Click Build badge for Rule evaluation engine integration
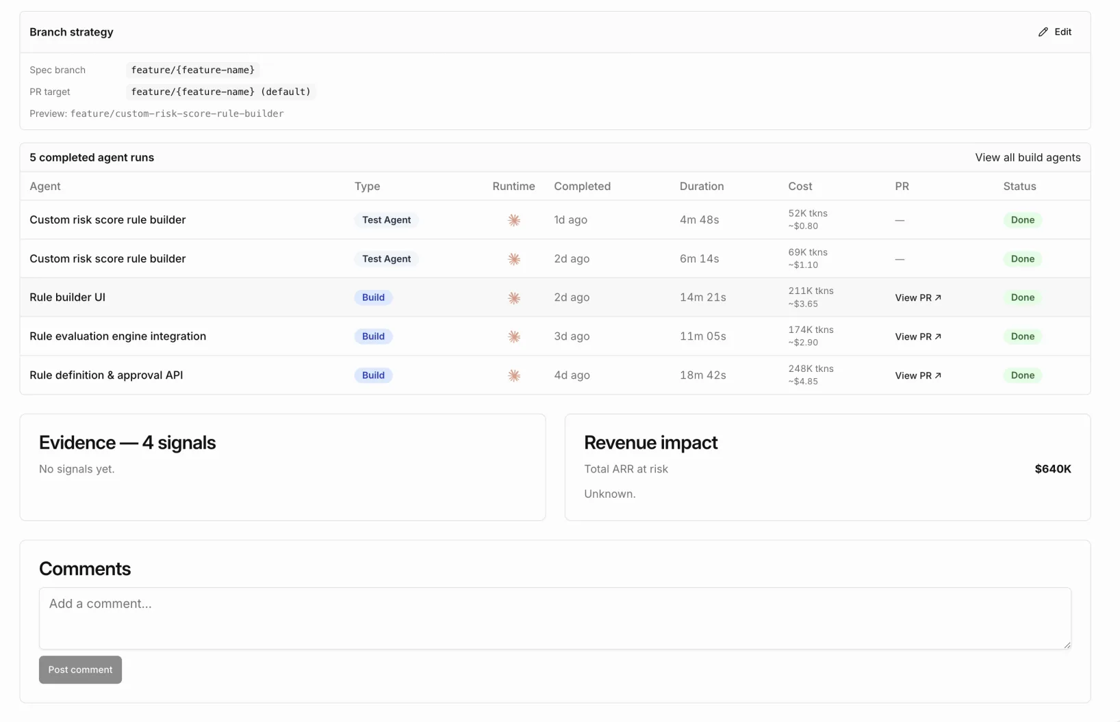This screenshot has width=1120, height=722. pos(373,336)
